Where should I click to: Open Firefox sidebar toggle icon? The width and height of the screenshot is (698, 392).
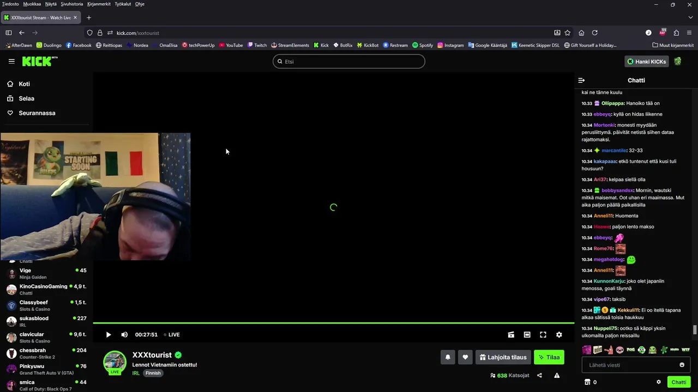(x=8, y=33)
